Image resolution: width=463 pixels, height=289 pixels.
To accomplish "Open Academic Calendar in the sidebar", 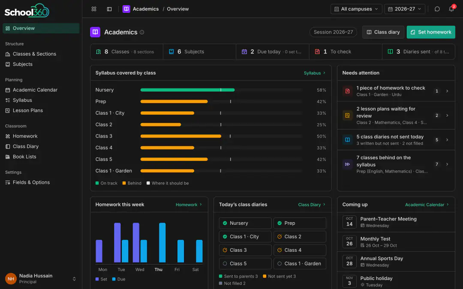I will click(x=41, y=90).
